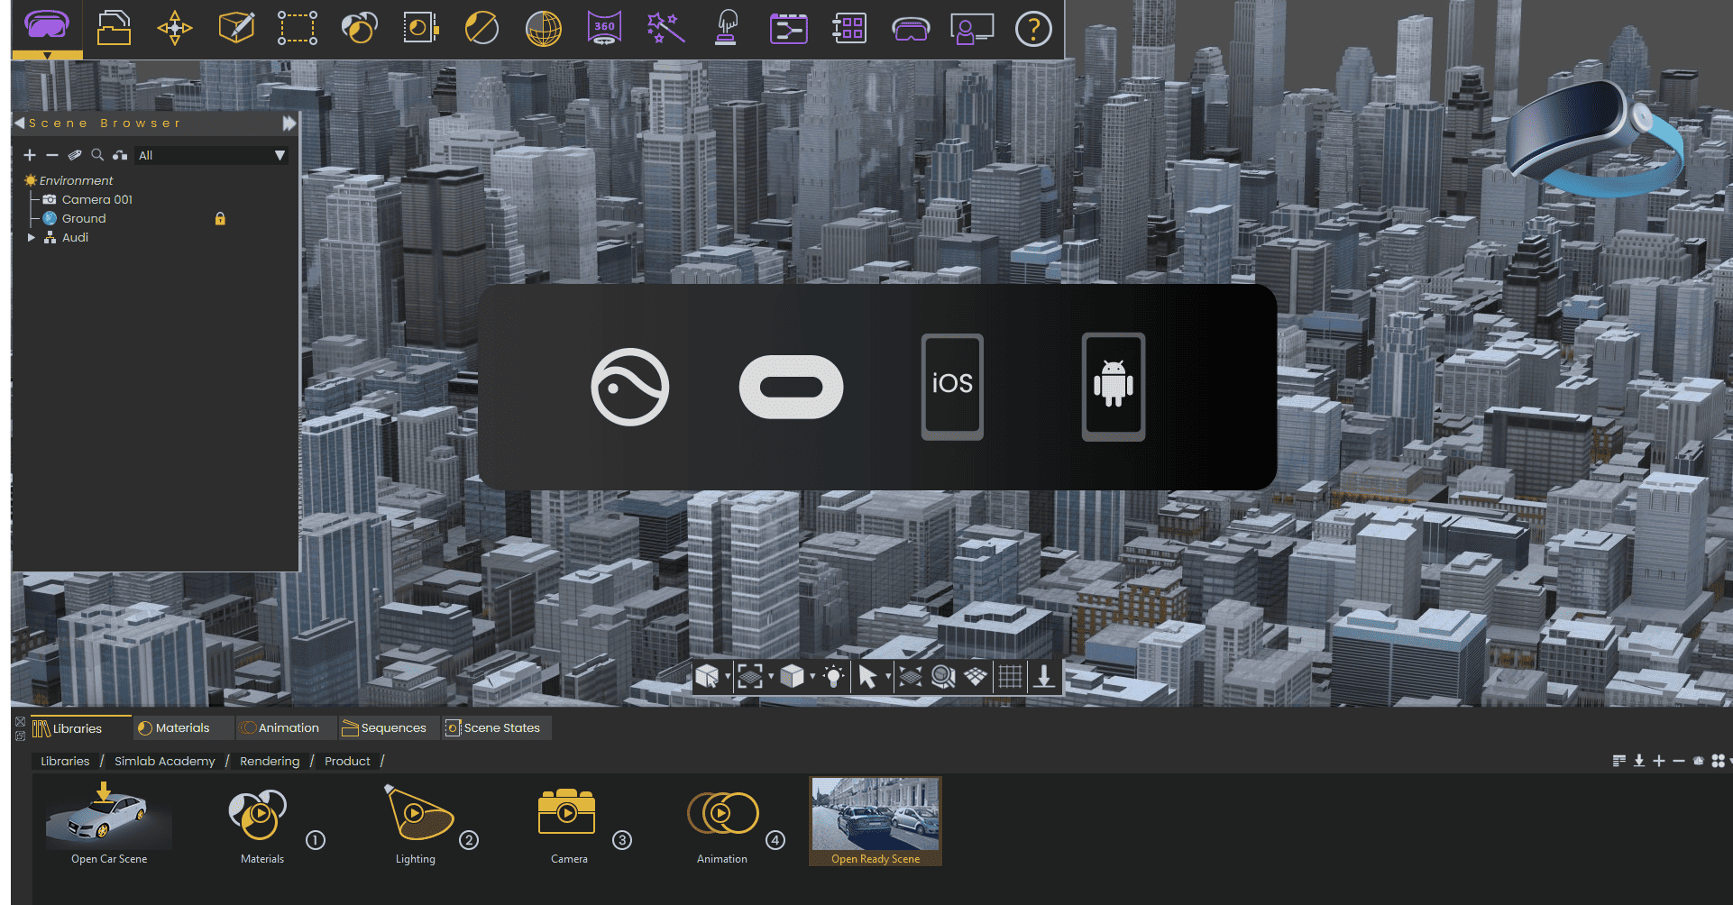Open the node script editor icon
The height and width of the screenshot is (905, 1733).
[x=789, y=29]
